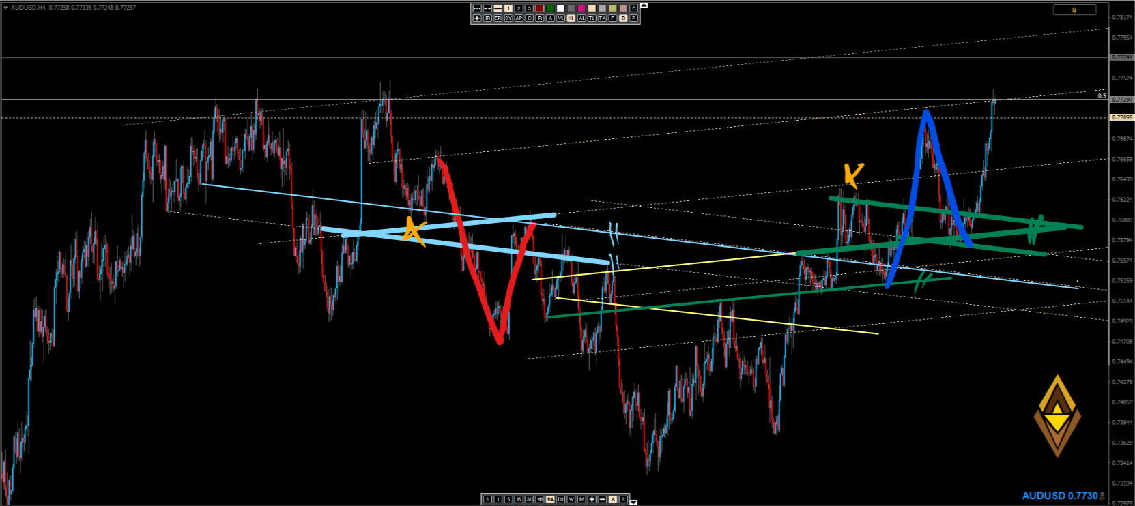Click the P tool button

click(633, 18)
